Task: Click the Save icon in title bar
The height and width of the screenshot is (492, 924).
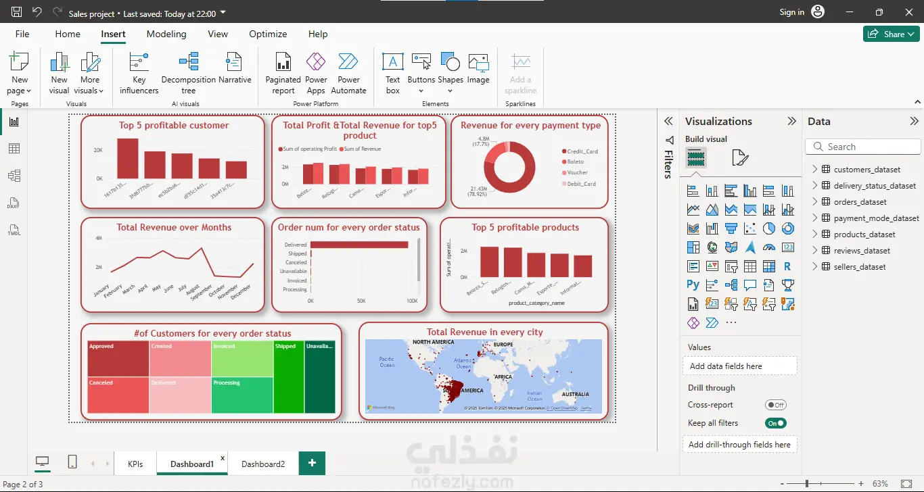Action: 16,12
